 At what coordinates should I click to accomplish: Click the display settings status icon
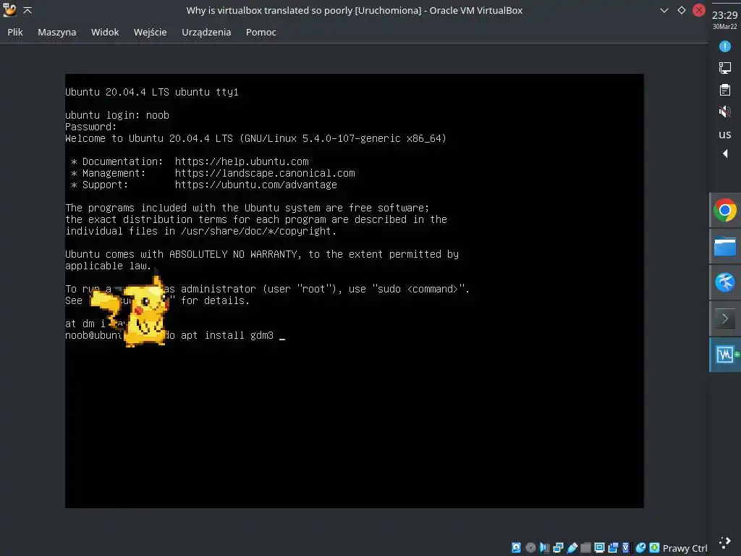[599, 547]
